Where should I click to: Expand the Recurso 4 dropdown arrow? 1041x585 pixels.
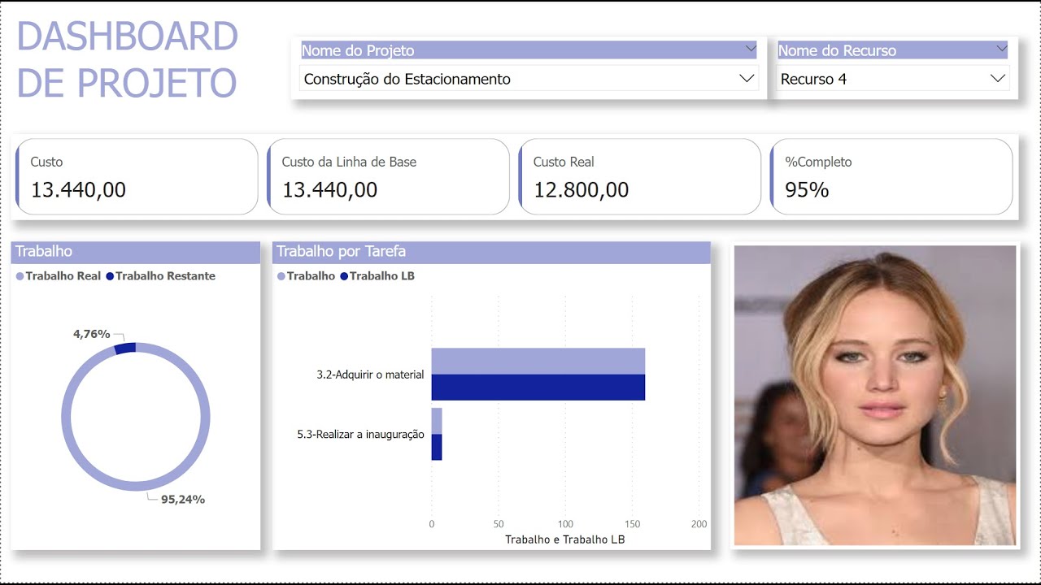(x=997, y=79)
